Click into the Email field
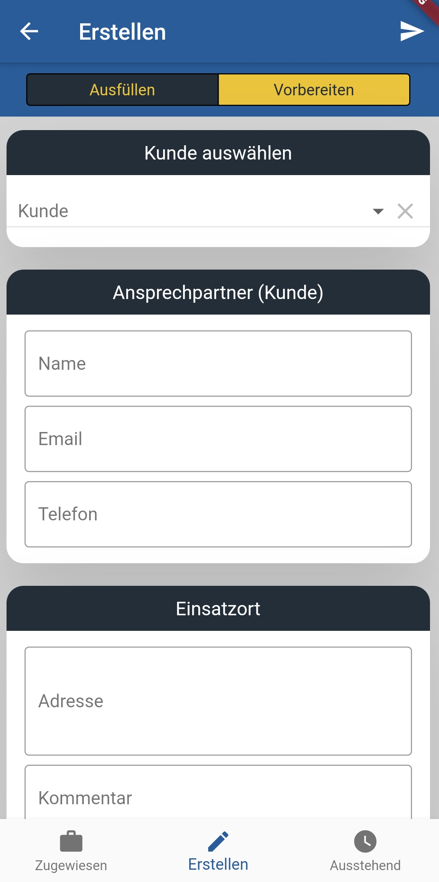 pos(218,439)
